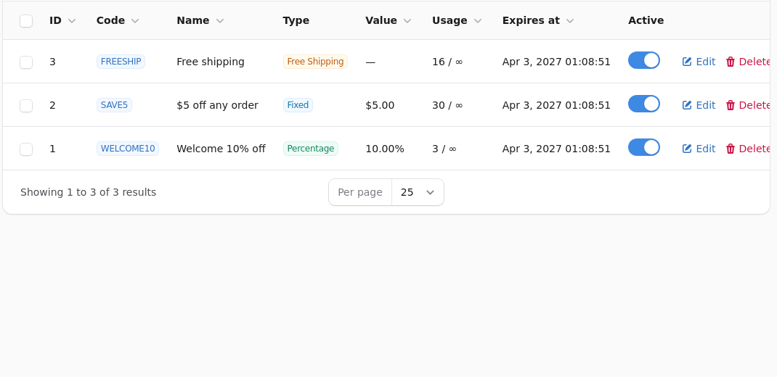Screen dimensions: 777x377
Task: Sort the table by ID column
Action: (62, 21)
